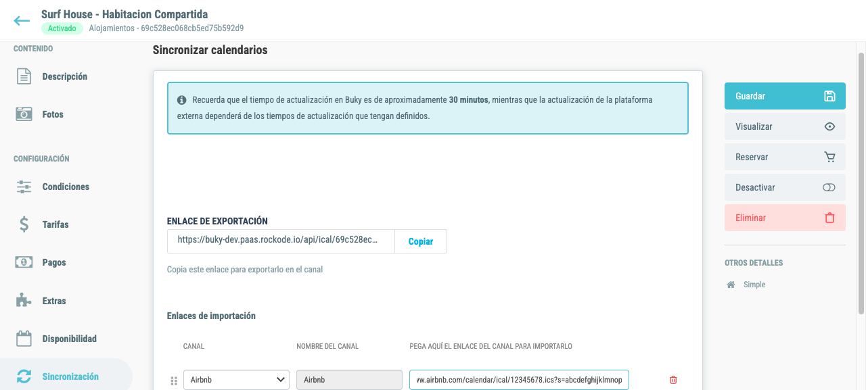This screenshot has width=866, height=390.
Task: Click the Guardar button
Action: [x=785, y=96]
